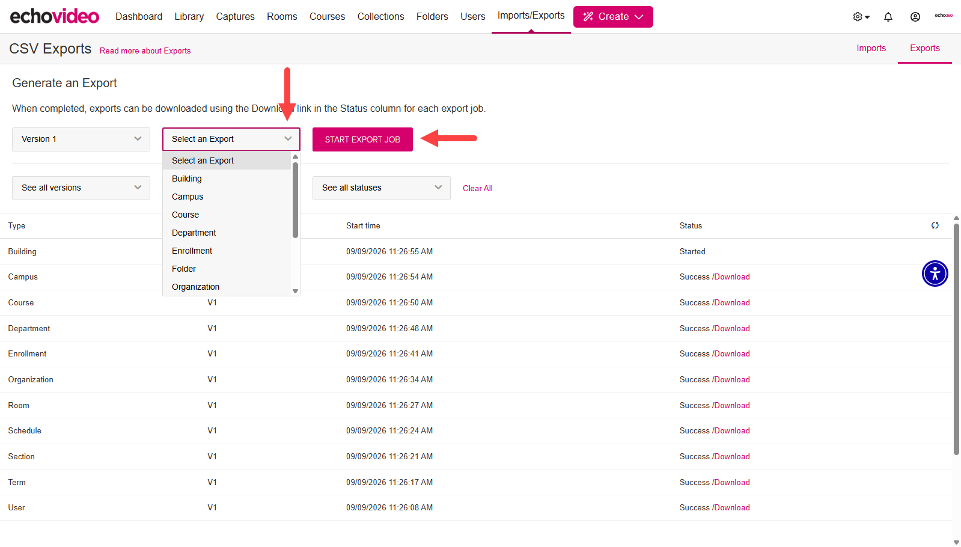The width and height of the screenshot is (961, 547).
Task: Choose Enrollment from the export list
Action: pos(227,251)
